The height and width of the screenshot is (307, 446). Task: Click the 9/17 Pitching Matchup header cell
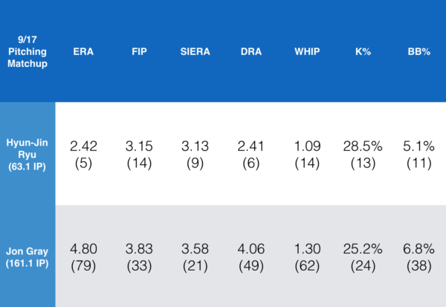[x=27, y=51]
